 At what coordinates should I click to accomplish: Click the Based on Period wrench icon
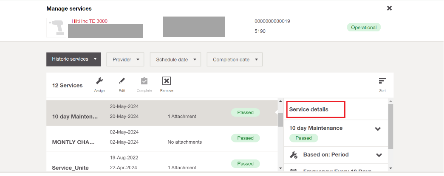[x=293, y=155]
